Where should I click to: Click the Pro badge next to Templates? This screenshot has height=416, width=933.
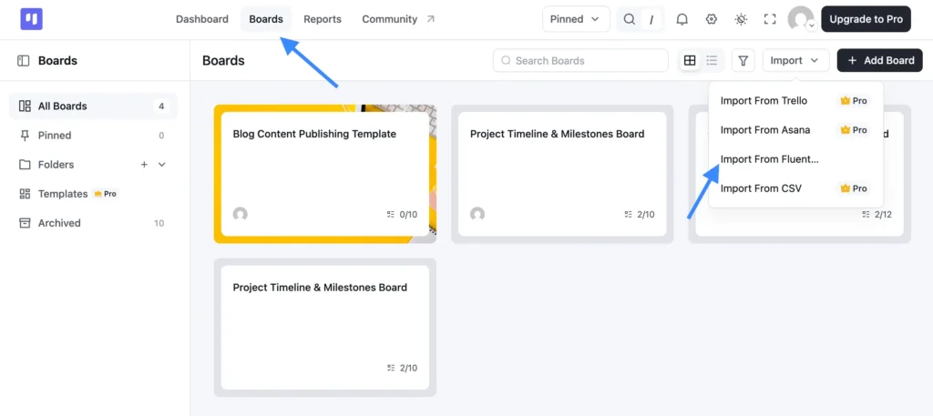click(106, 194)
